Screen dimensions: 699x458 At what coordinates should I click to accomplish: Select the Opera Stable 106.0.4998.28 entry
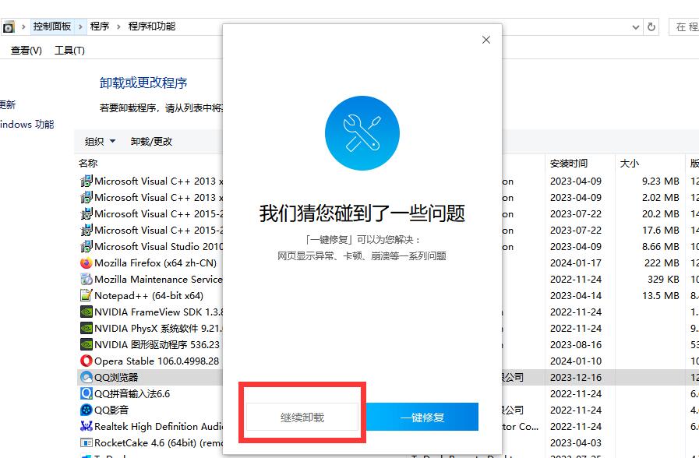(157, 361)
